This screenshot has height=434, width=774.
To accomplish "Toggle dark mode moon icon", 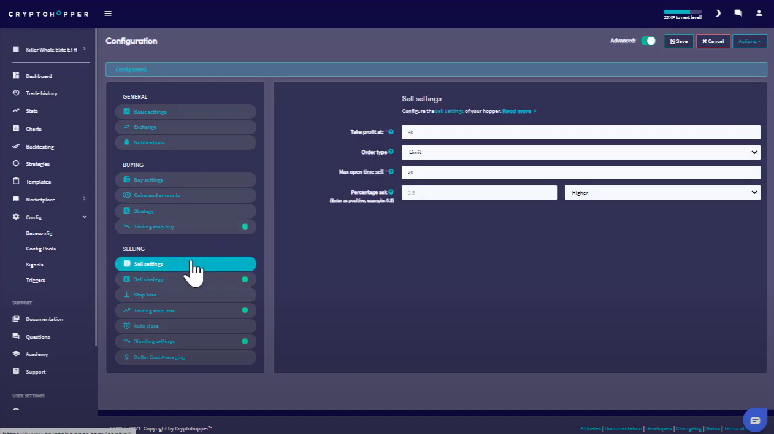I will 718,13.
